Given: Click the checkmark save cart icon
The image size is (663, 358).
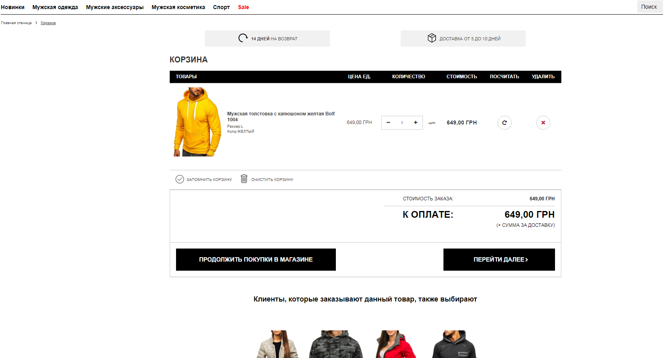Looking at the screenshot, I should 180,179.
